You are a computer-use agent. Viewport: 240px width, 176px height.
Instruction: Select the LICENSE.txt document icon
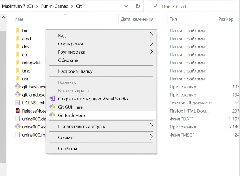18,103
